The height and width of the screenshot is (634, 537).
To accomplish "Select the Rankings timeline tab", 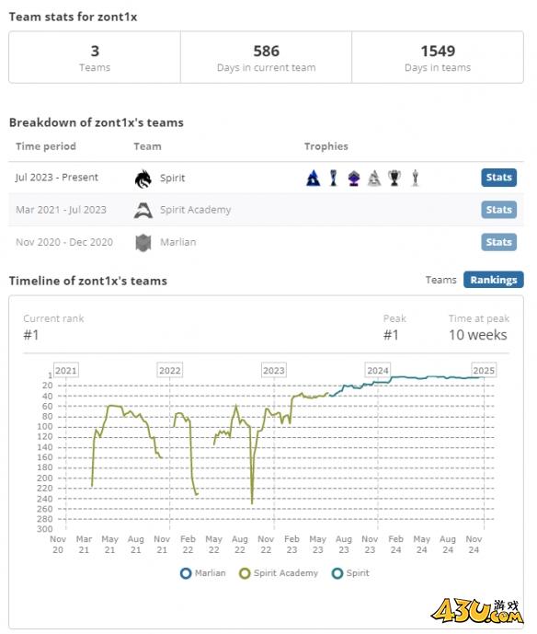I will (x=494, y=280).
